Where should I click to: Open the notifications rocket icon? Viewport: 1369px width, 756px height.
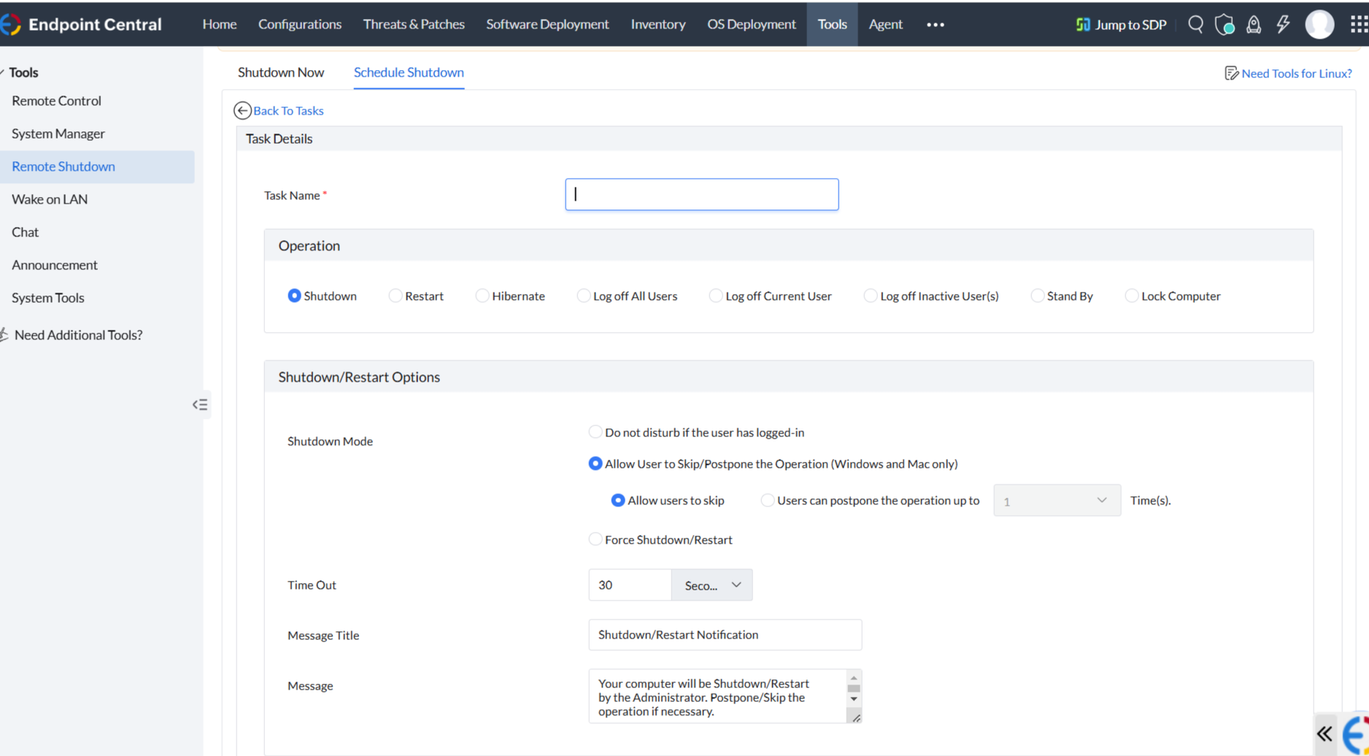(1254, 25)
